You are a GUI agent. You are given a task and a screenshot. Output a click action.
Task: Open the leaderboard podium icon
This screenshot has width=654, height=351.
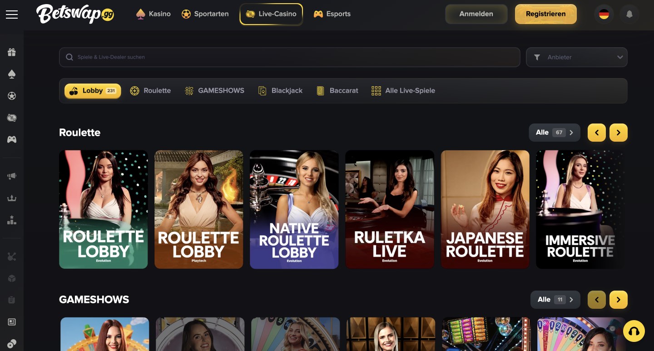(x=12, y=220)
